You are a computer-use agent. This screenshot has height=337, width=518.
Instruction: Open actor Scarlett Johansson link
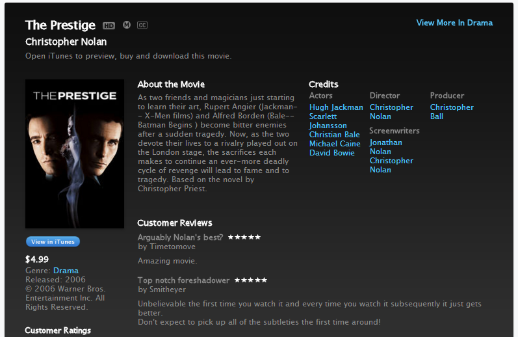[x=328, y=121]
